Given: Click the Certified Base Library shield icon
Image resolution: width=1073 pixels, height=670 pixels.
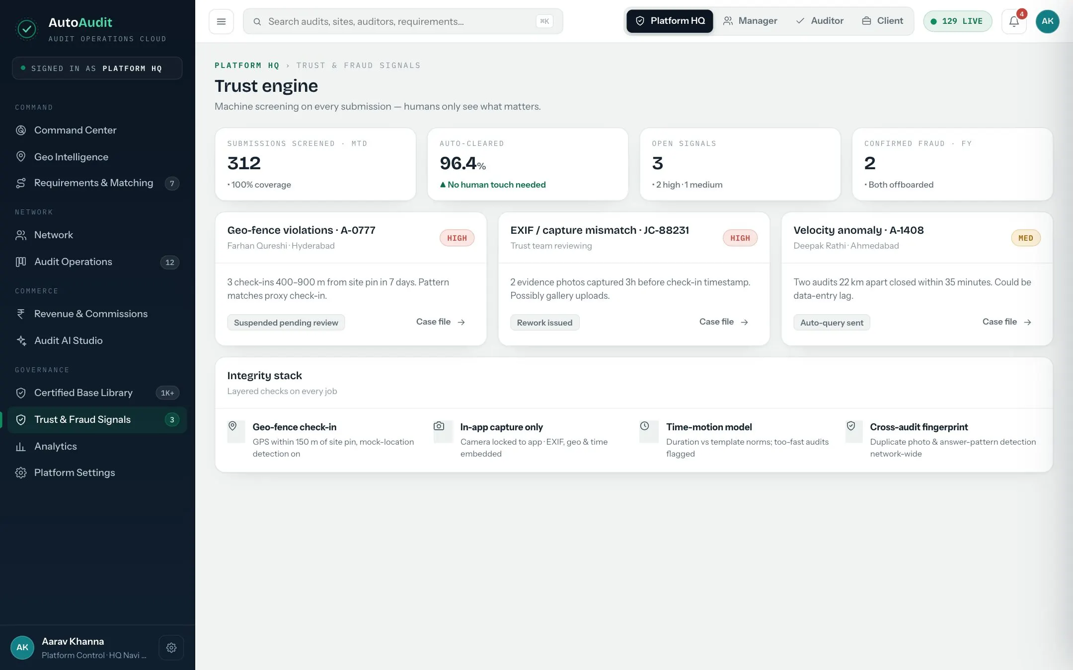Looking at the screenshot, I should click(x=21, y=393).
